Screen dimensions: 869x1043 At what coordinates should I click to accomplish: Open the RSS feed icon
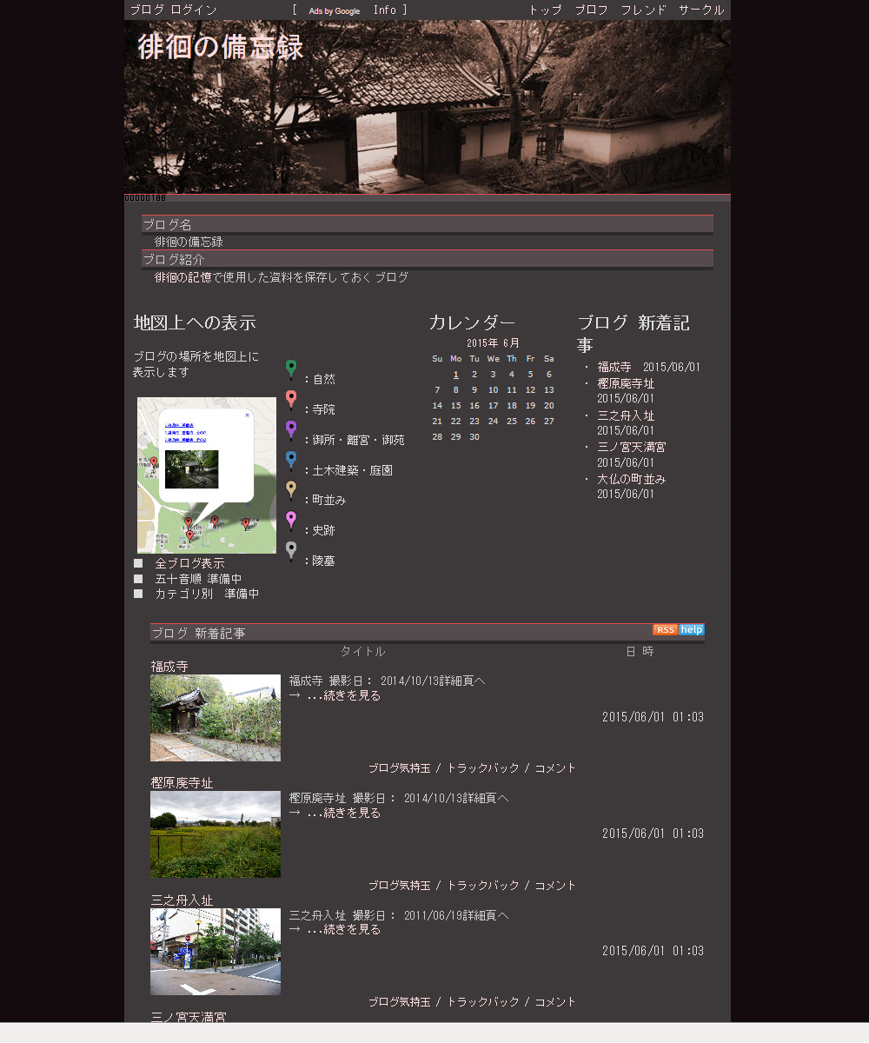point(665,630)
